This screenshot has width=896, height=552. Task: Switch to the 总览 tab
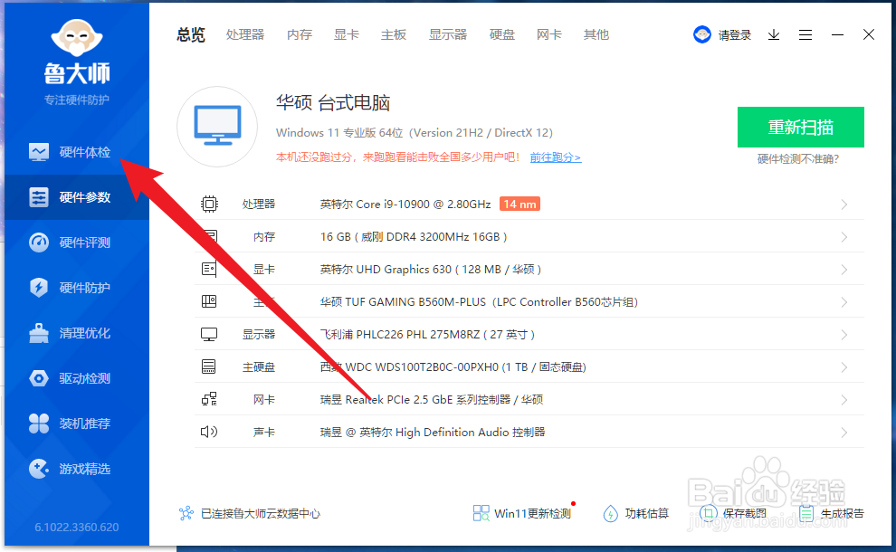(x=191, y=35)
